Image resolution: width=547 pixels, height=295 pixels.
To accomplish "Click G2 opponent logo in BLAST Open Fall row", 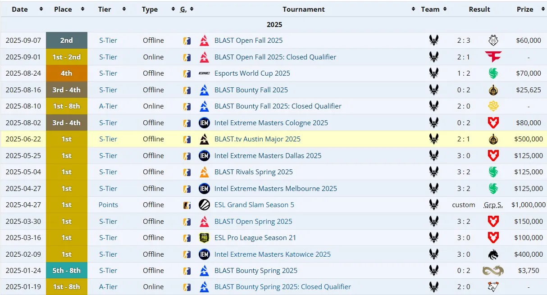I will pos(493,41).
